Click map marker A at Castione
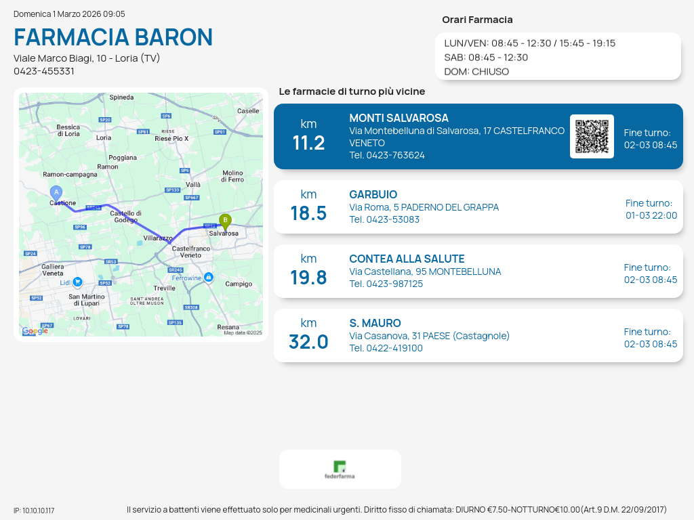This screenshot has height=520, width=694. coord(56,193)
